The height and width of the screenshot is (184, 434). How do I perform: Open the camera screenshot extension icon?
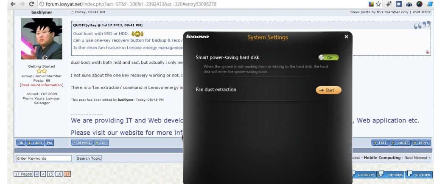(x=409, y=4)
